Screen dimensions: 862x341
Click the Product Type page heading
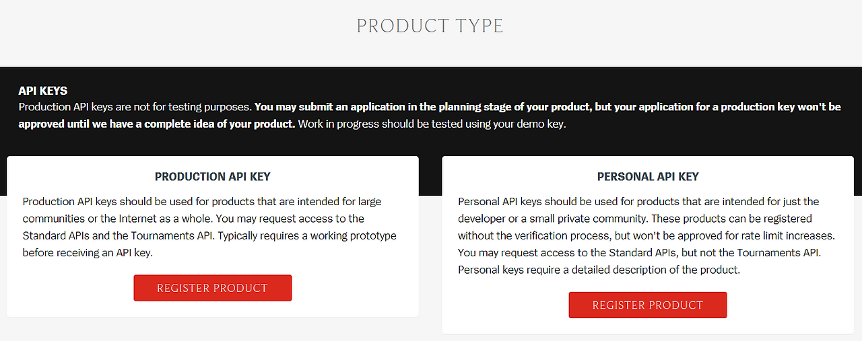(430, 26)
